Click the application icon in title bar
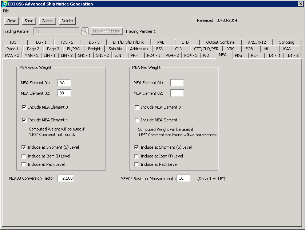305x230 pixels. 4,4
